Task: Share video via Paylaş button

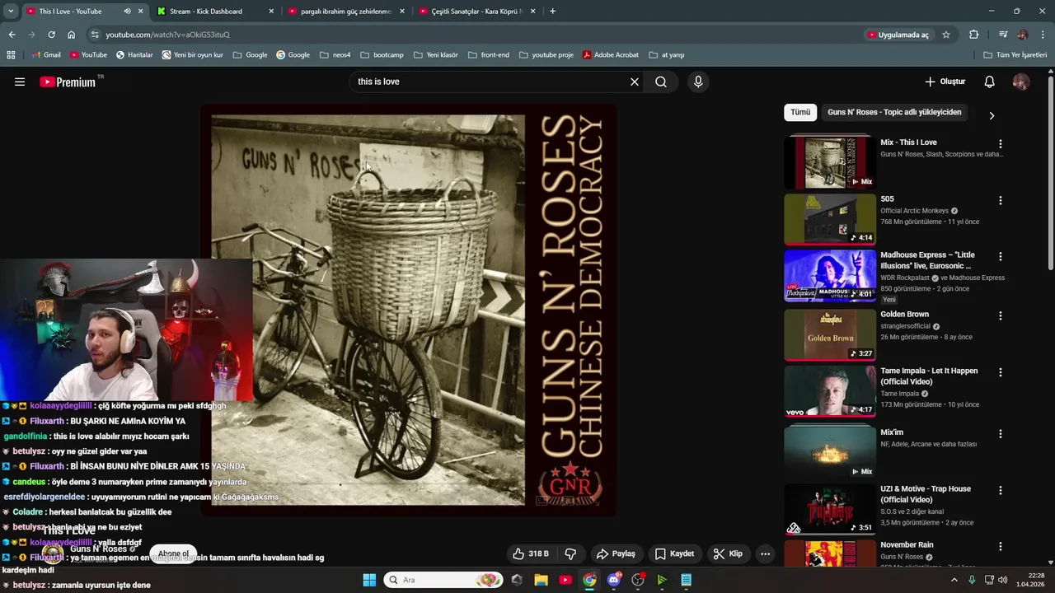Action: (616, 553)
